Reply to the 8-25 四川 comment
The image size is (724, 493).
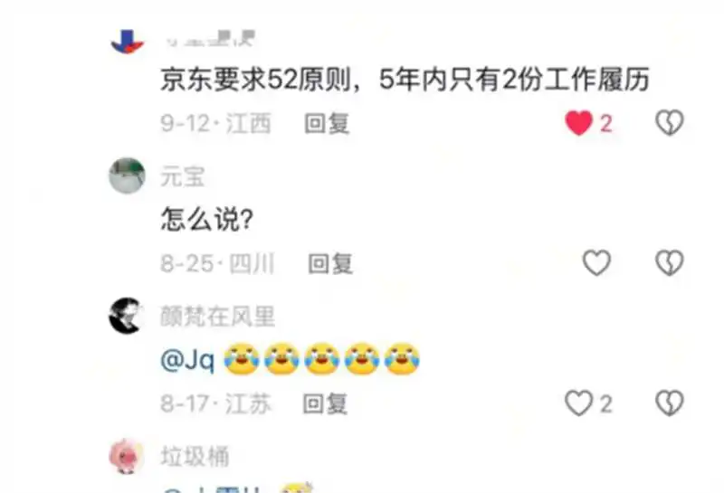coord(330,264)
